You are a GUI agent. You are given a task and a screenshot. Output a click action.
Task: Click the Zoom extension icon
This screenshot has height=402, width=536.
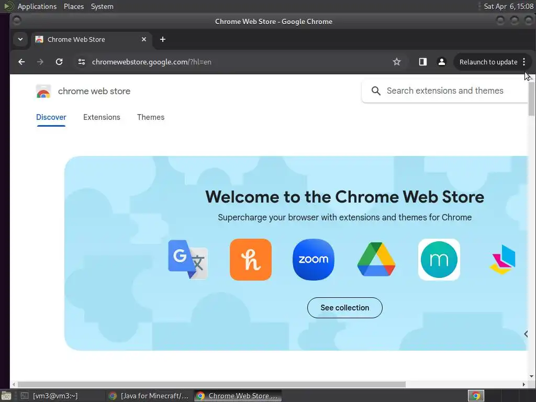pyautogui.click(x=314, y=260)
